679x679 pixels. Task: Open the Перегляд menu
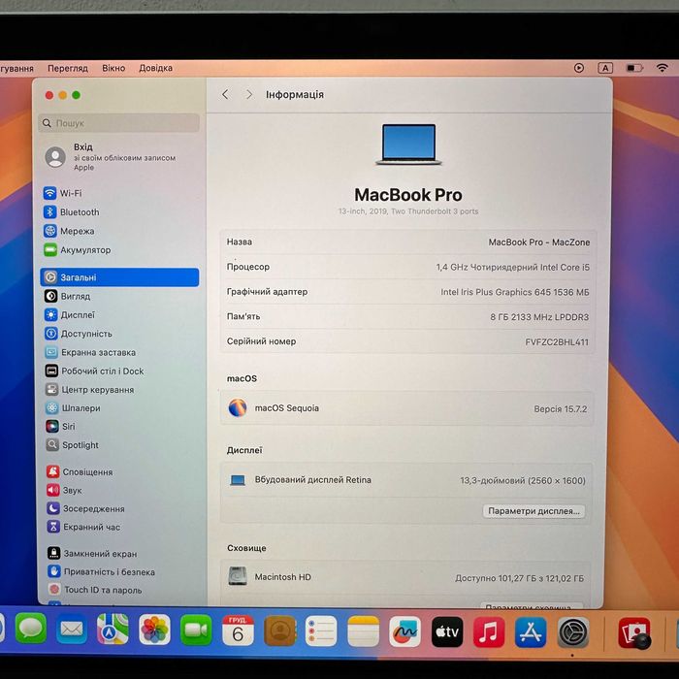click(x=68, y=68)
